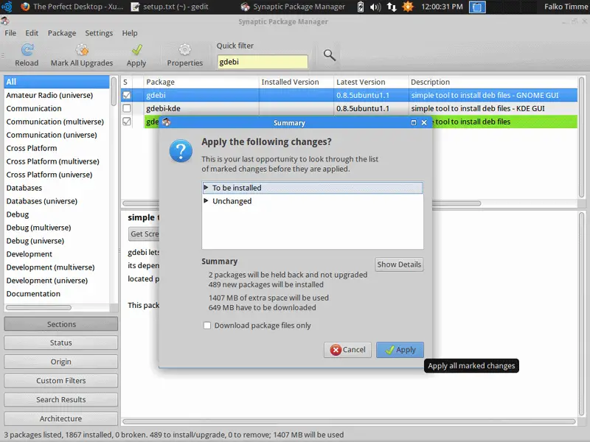590x442 pixels.
Task: Click the sections list horizontal scrollbar
Action: coord(38,307)
